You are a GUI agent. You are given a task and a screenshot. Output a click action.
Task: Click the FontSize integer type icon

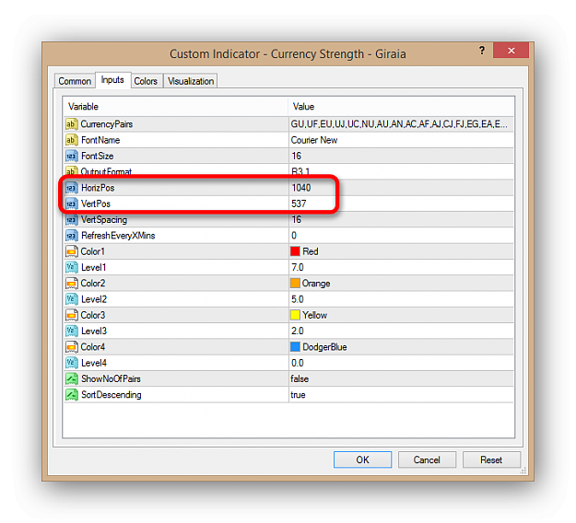coord(72,156)
